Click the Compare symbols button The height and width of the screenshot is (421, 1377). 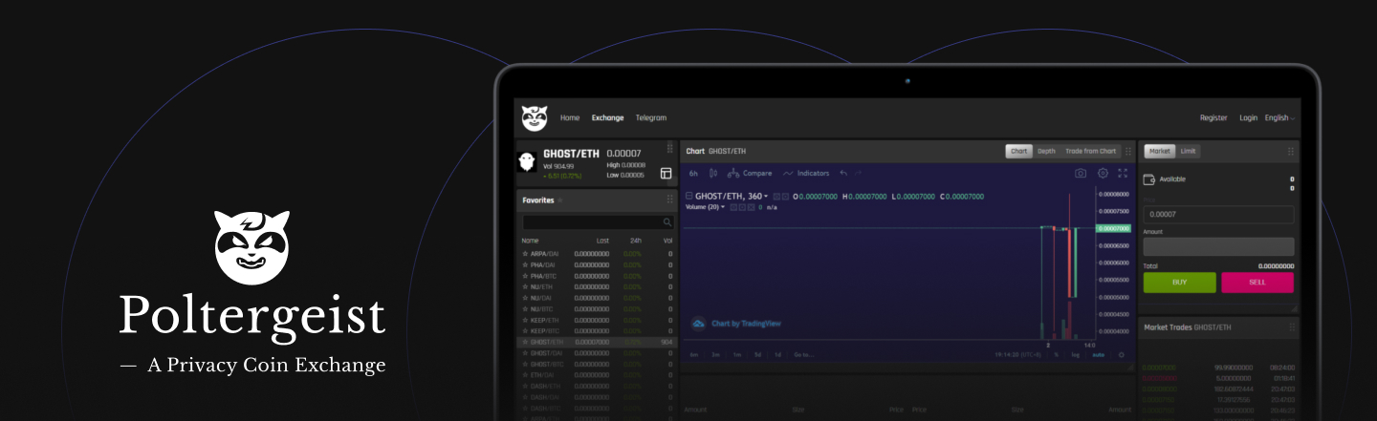pos(750,173)
